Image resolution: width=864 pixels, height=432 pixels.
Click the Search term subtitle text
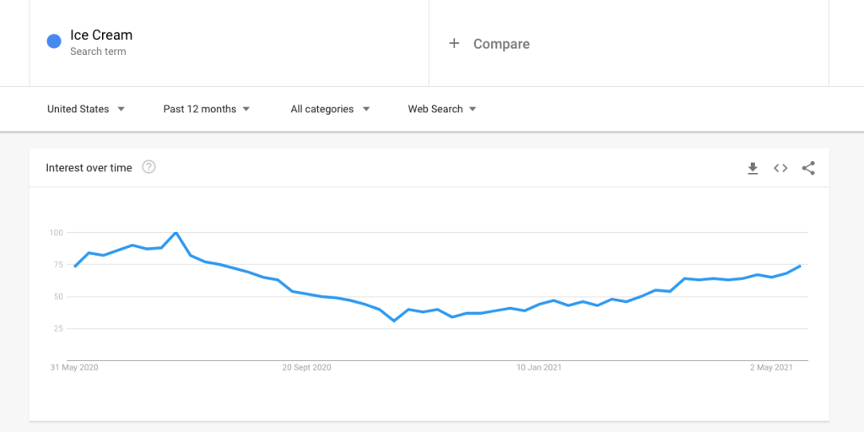tap(98, 51)
